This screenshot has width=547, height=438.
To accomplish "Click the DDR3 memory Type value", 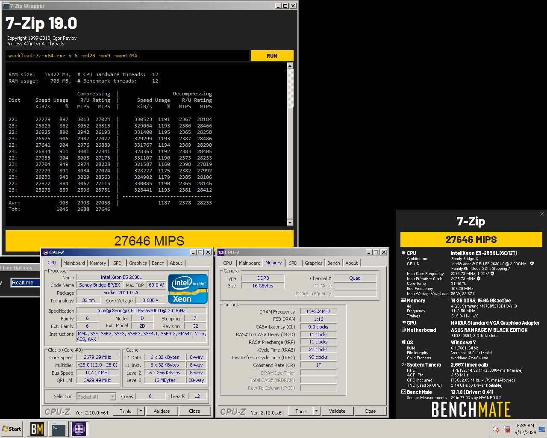I will point(263,278).
